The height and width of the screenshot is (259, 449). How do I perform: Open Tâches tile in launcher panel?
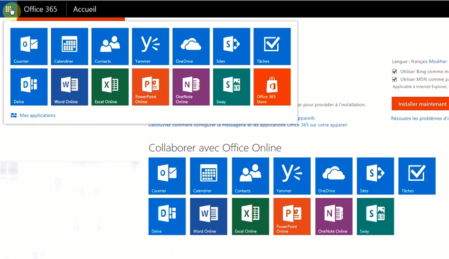[272, 46]
